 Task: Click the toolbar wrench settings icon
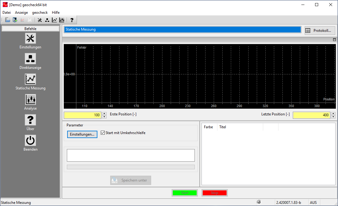pyautogui.click(x=40, y=20)
